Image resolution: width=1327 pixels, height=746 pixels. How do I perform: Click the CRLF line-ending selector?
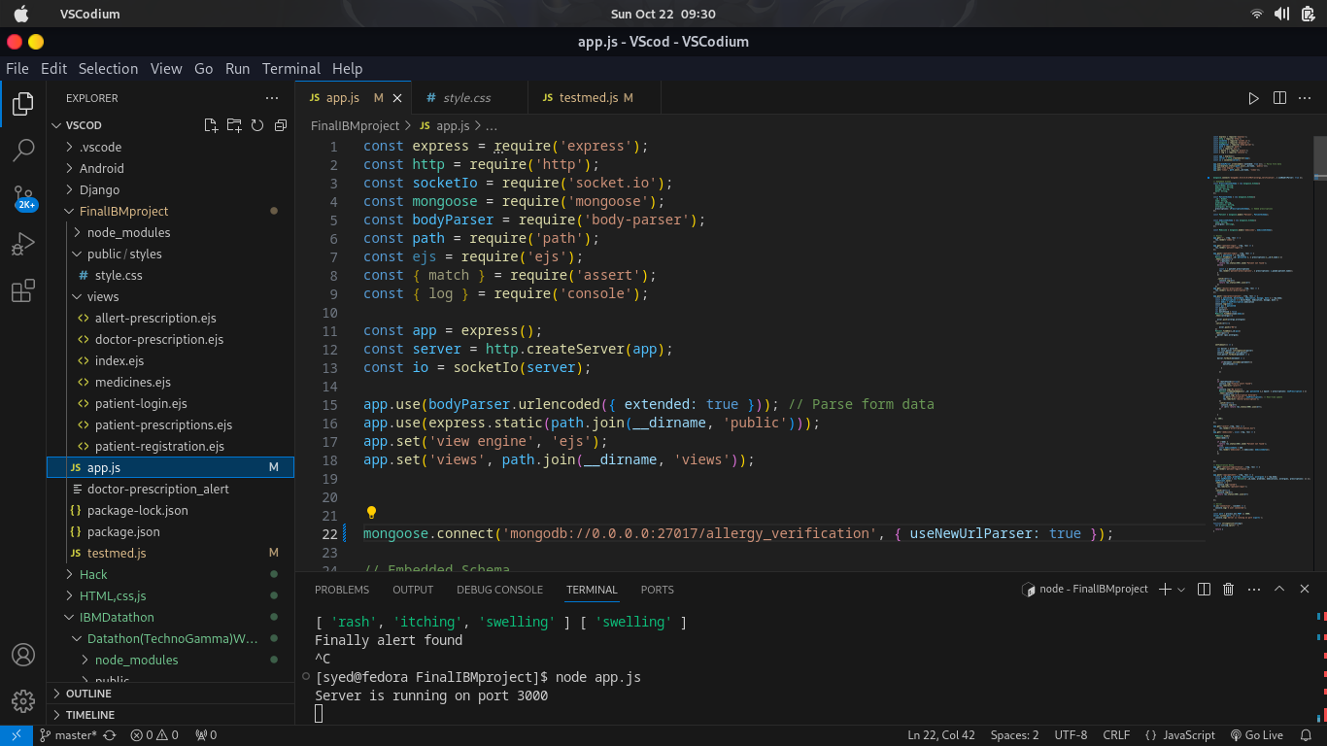tap(1116, 735)
